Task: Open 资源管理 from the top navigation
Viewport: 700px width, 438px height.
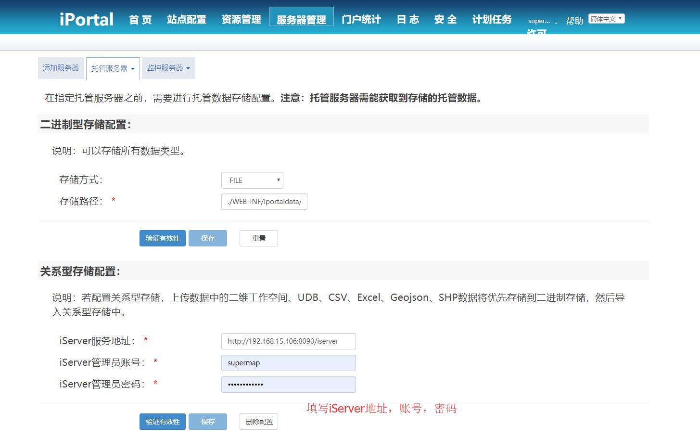Action: tap(241, 20)
